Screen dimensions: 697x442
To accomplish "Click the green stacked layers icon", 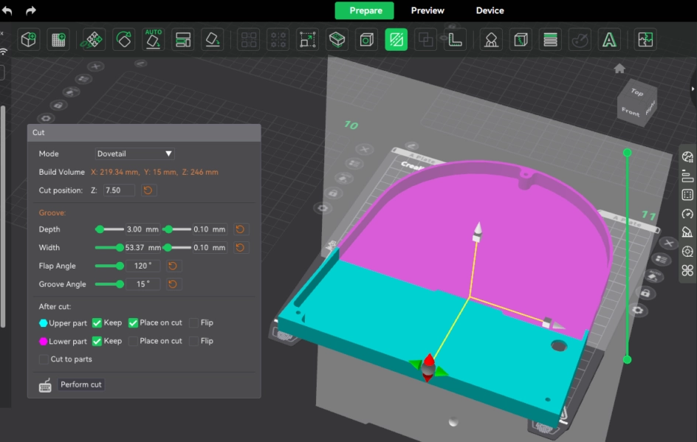I will (x=550, y=40).
